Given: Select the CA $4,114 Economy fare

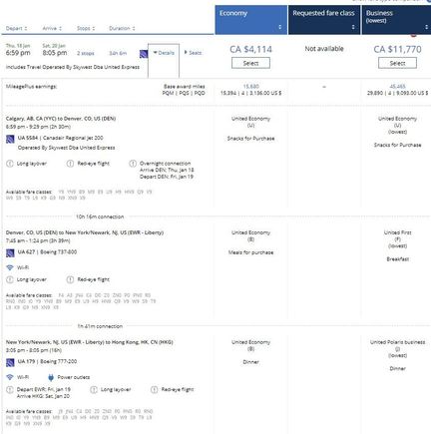Looking at the screenshot, I should coord(250,63).
